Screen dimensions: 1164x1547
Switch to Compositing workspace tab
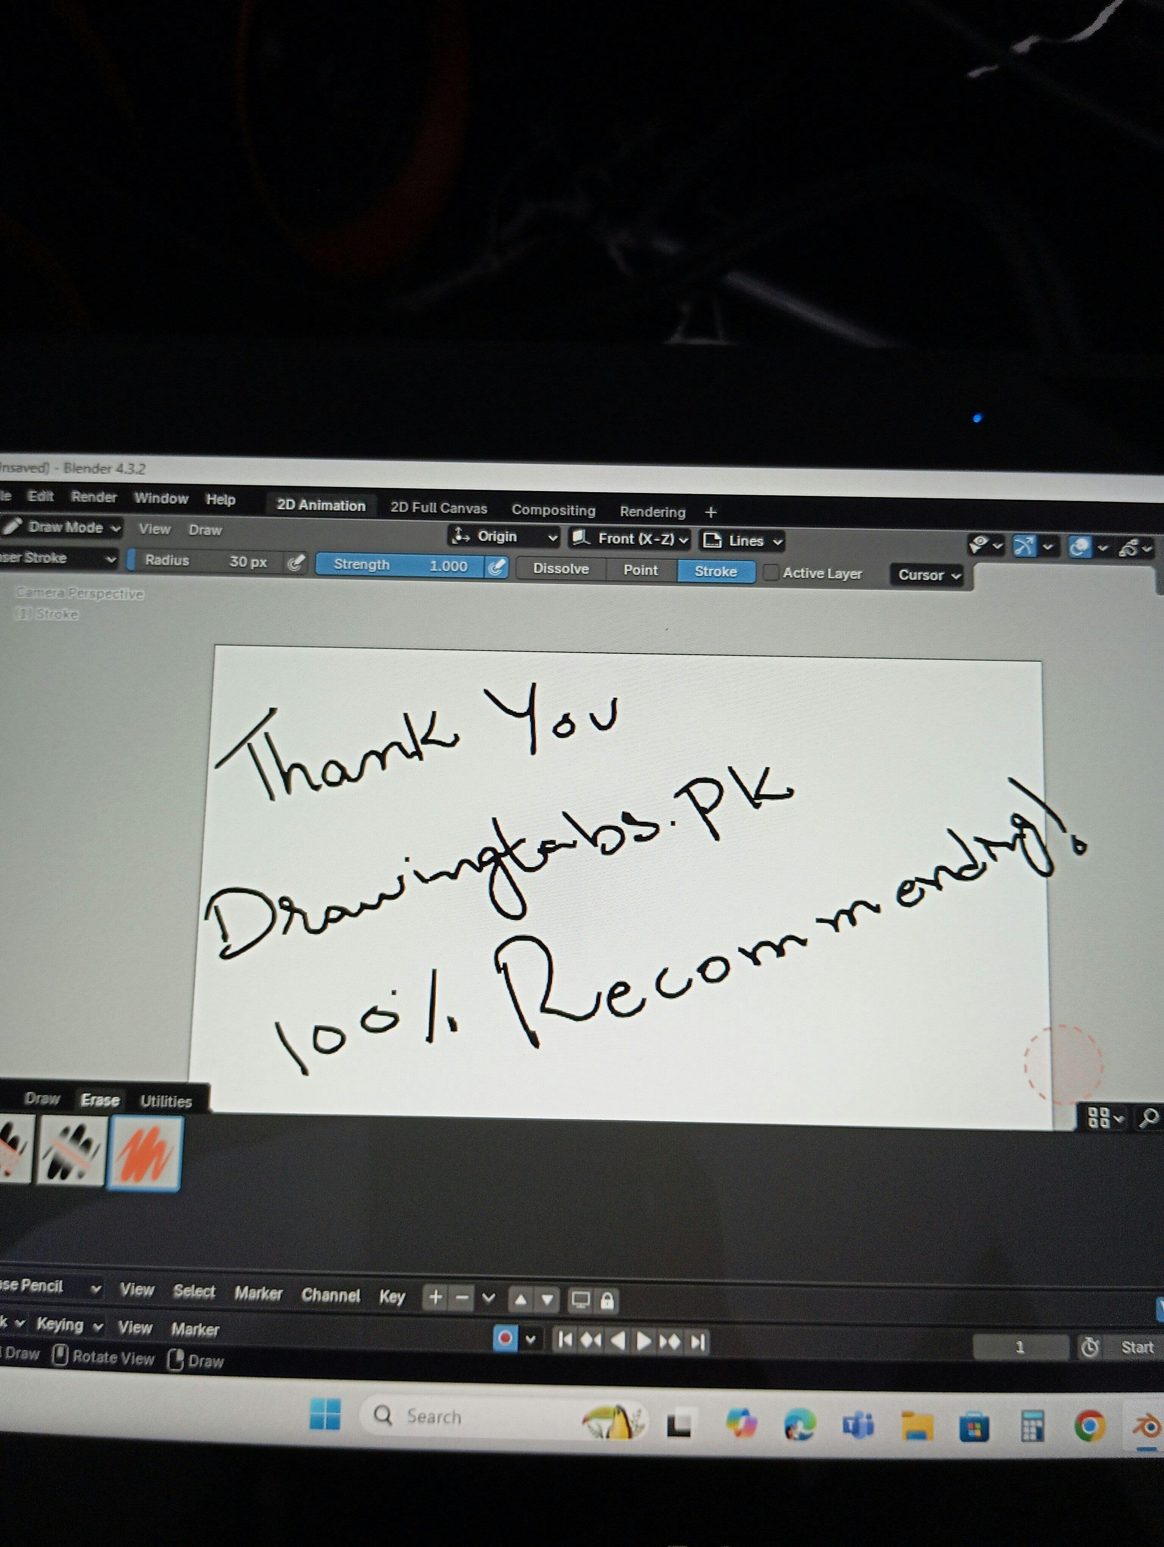(553, 510)
